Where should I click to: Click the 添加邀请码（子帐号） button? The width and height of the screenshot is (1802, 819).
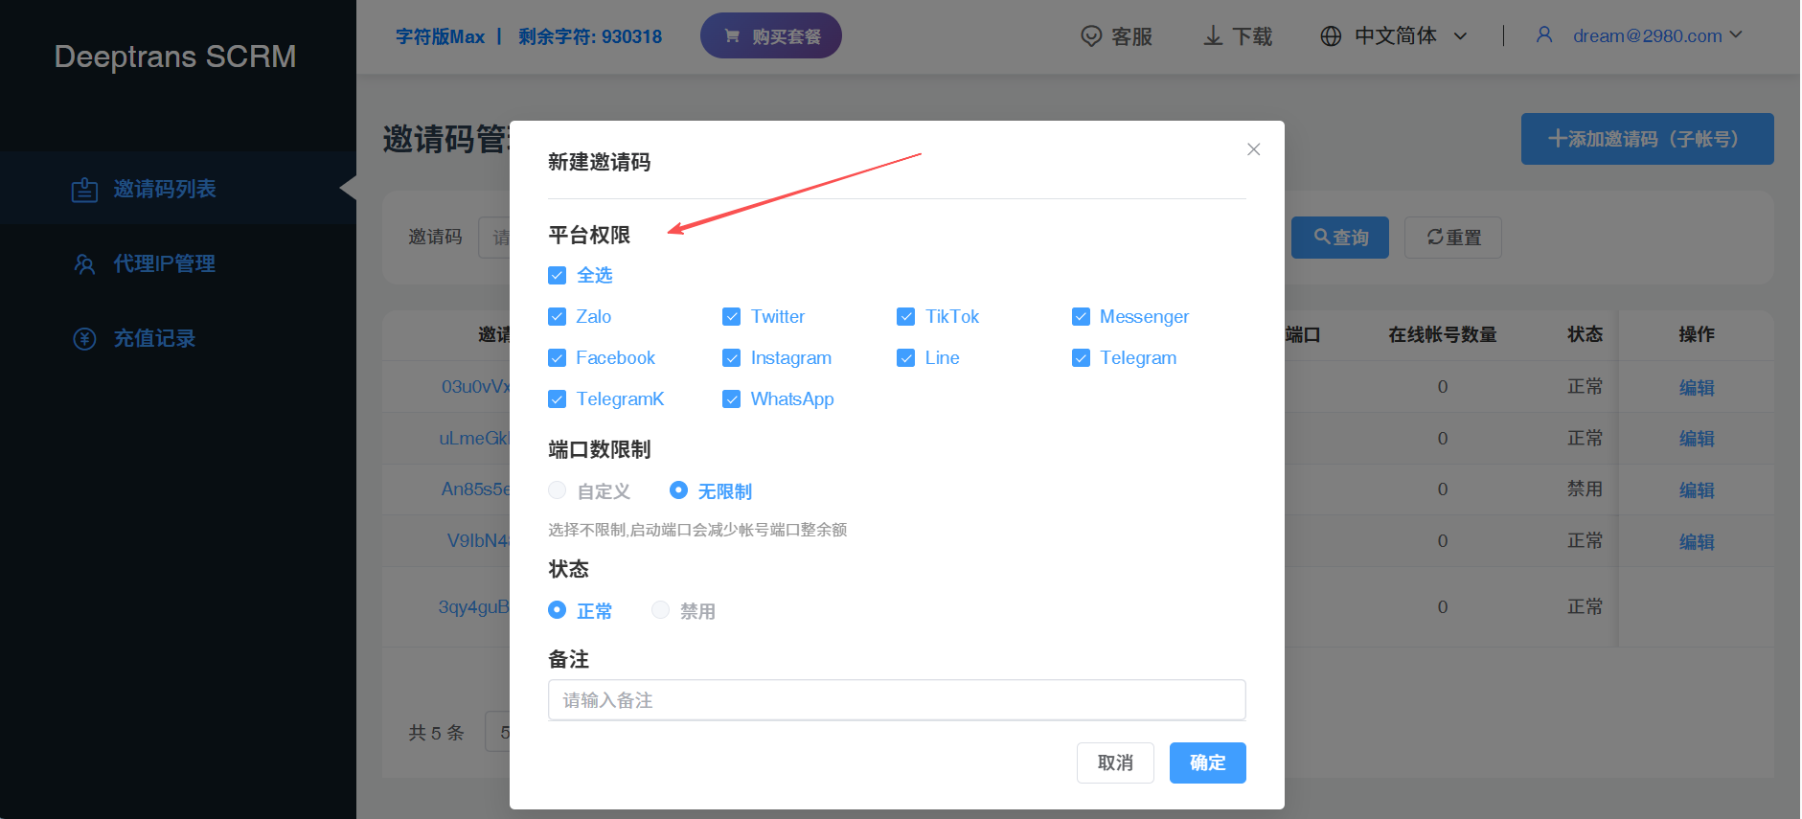[1648, 139]
